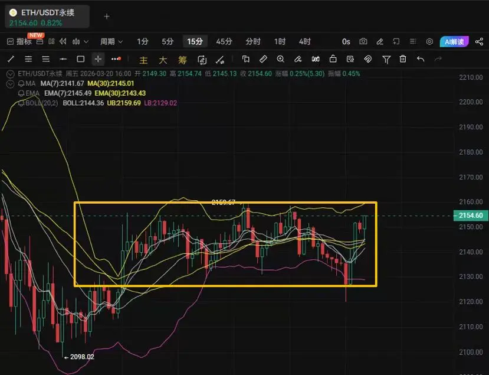Viewport: 489px width, 375px height.
Task: Toggle the 筹 chip distribution indicator
Action: pos(182,59)
